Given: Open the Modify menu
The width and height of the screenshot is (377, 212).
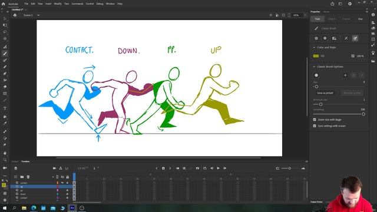Looking at the screenshot, I should point(58,4).
